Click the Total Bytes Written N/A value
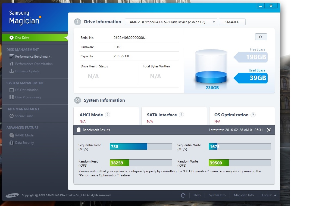 (x=155, y=76)
